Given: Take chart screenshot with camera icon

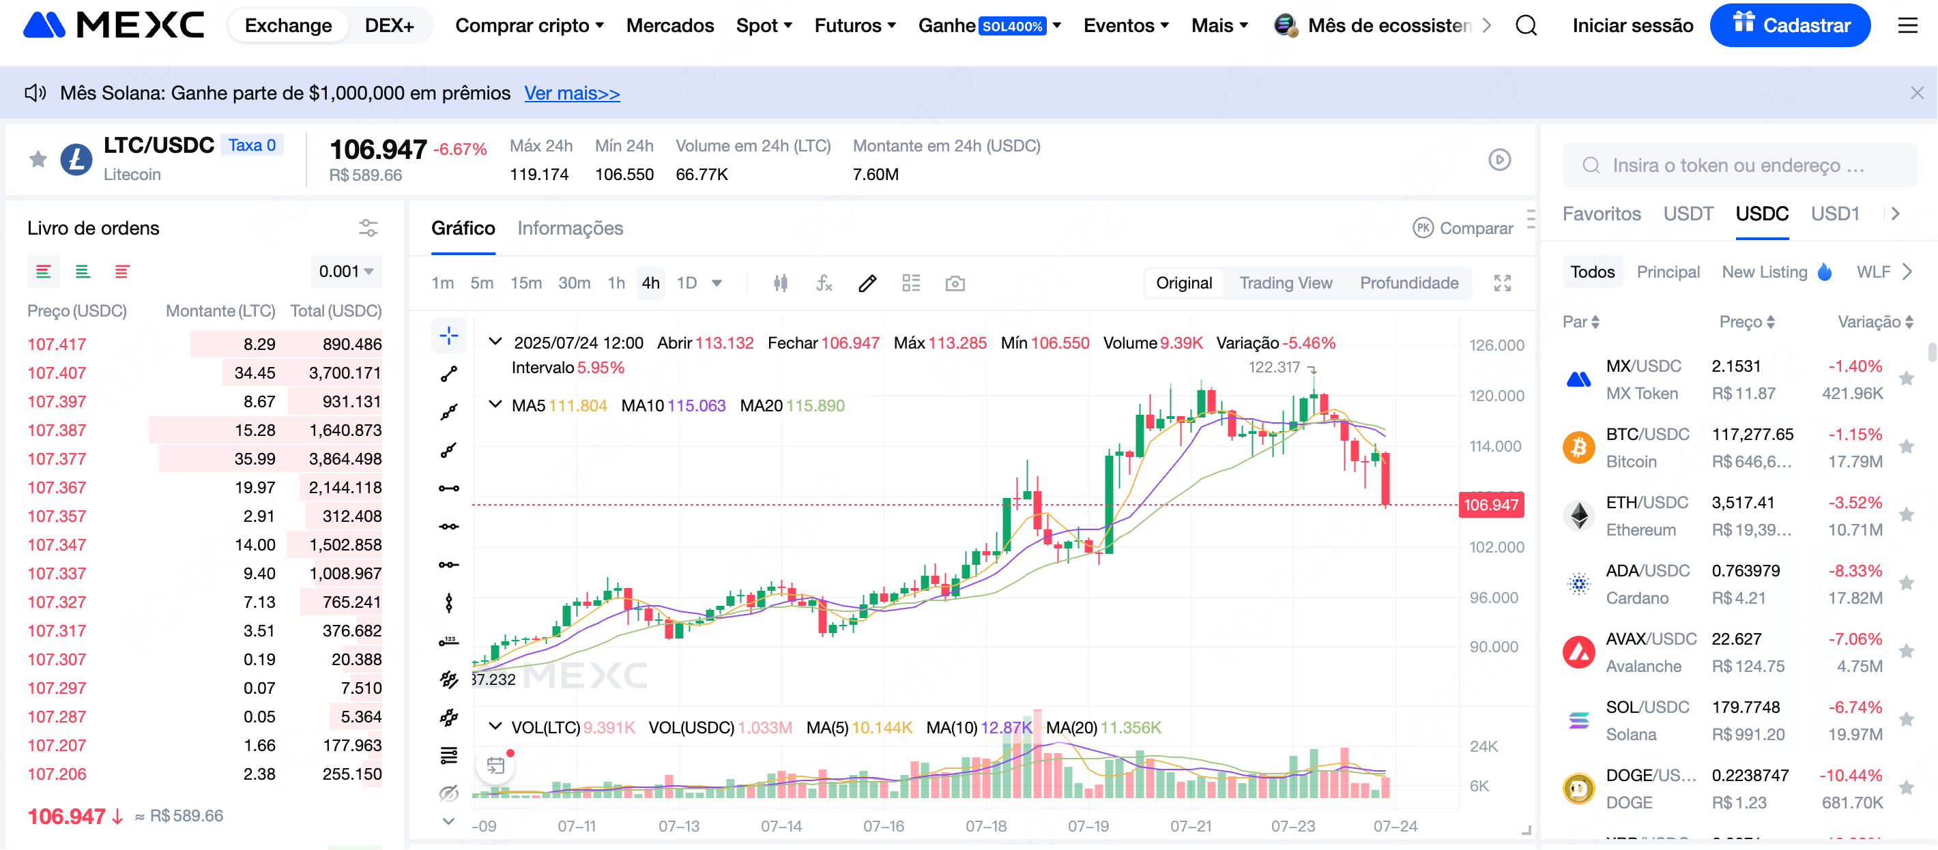Looking at the screenshot, I should (x=955, y=284).
